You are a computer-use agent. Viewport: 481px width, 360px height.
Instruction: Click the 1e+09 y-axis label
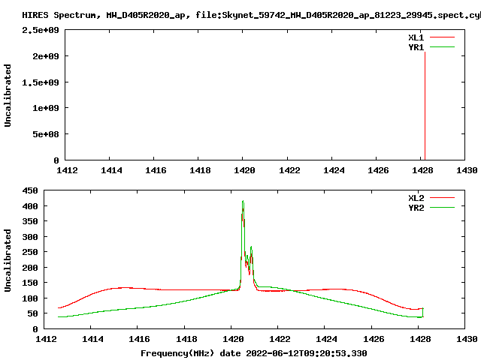coord(46,108)
